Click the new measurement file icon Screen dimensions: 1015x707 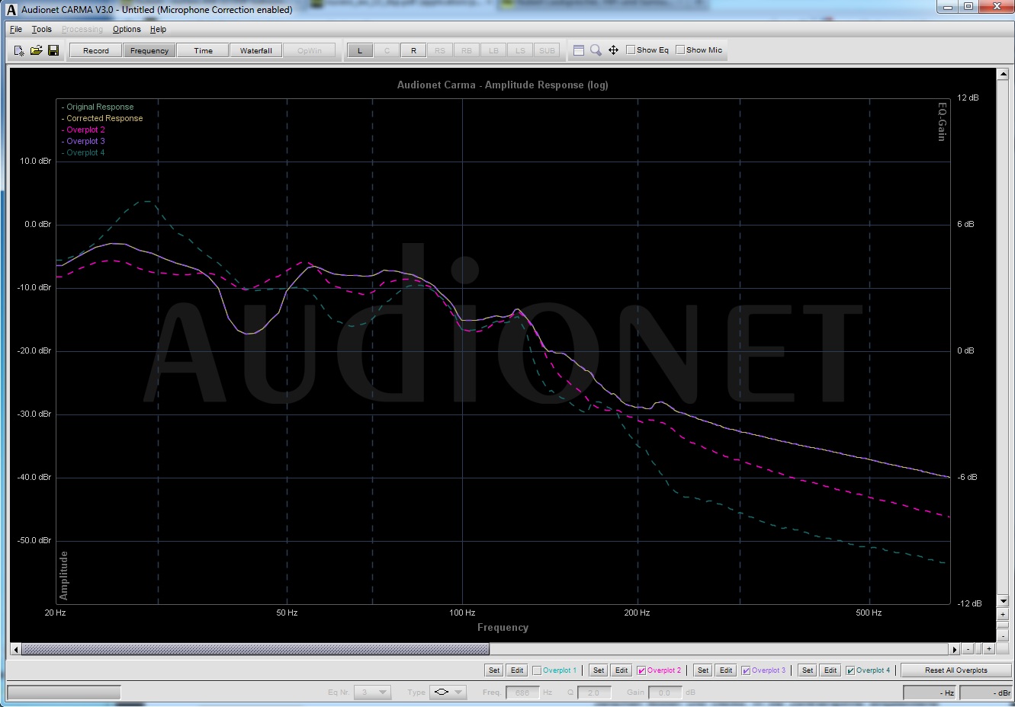tap(19, 50)
